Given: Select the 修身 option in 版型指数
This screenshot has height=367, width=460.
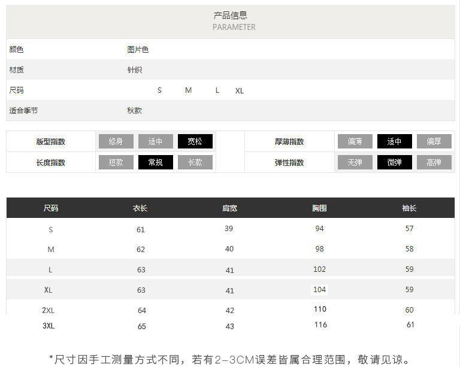Looking at the screenshot, I should click(x=116, y=142).
